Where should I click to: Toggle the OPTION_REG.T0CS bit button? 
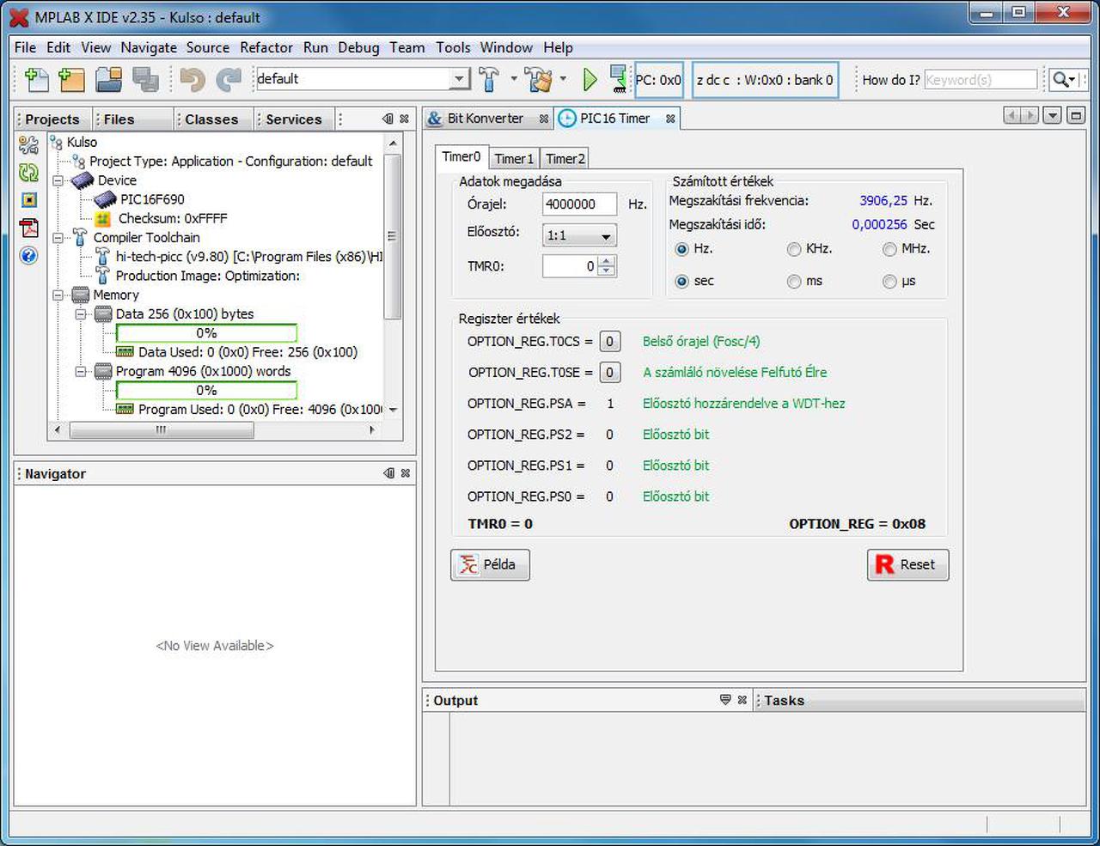[609, 342]
